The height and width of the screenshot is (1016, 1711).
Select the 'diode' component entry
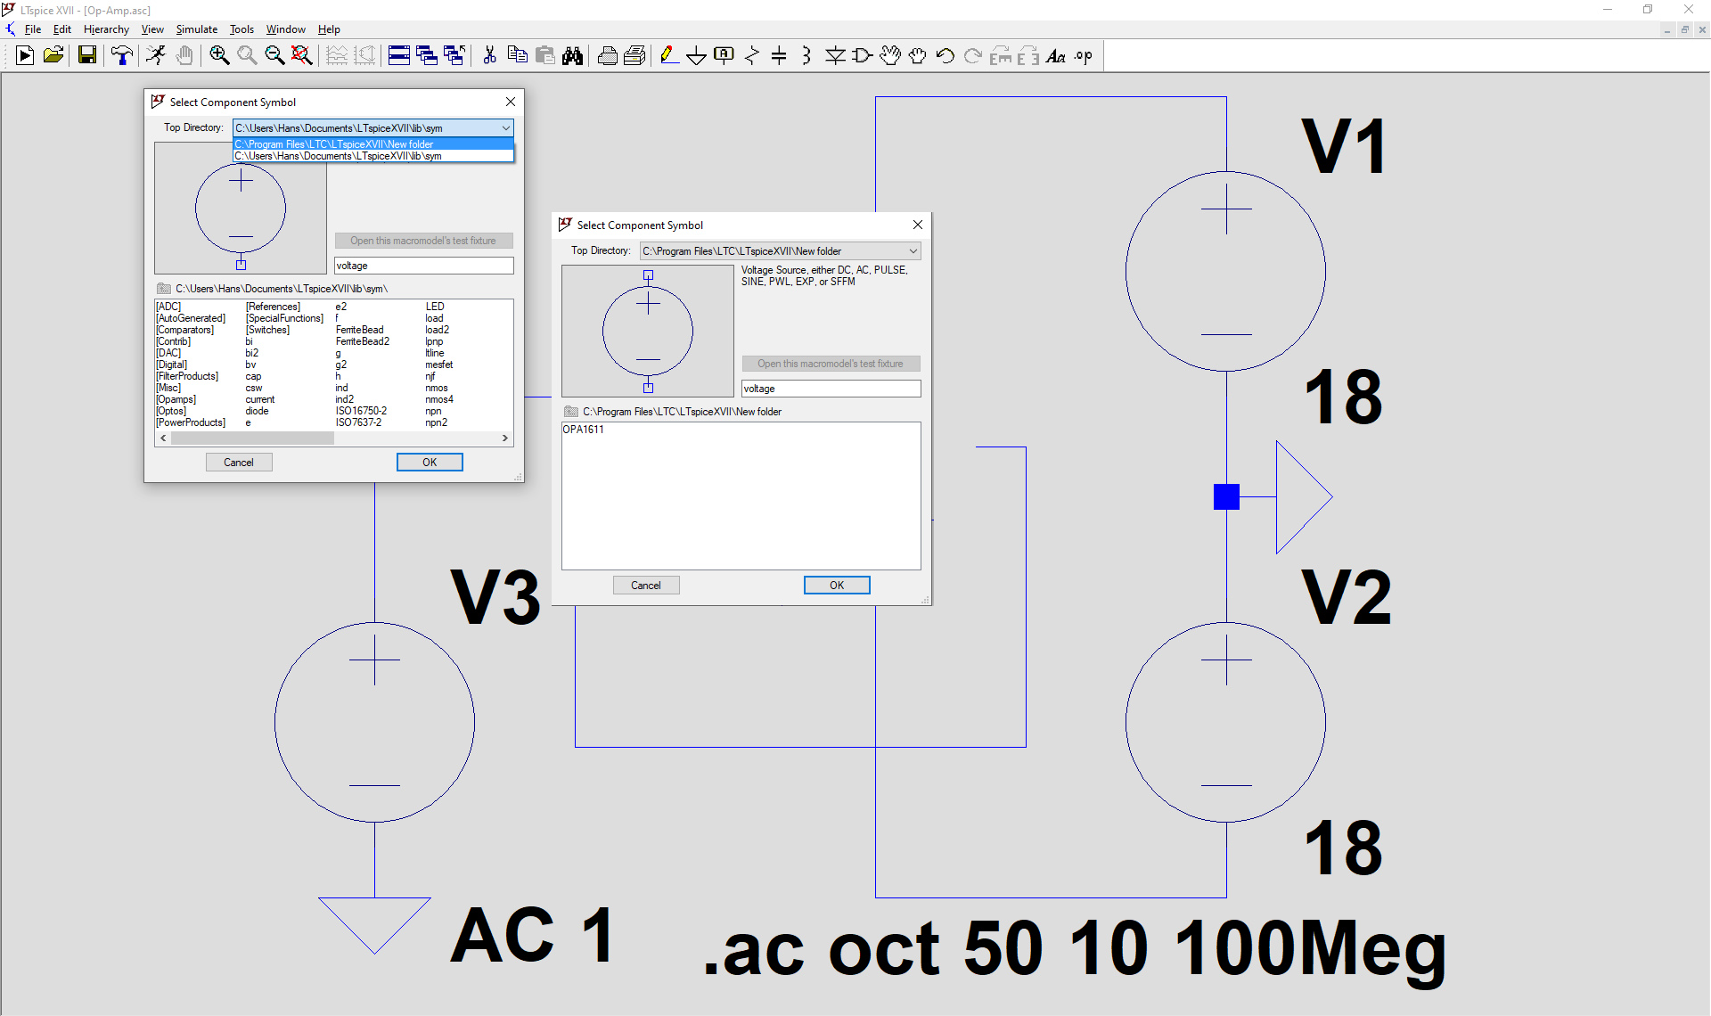pyautogui.click(x=258, y=411)
